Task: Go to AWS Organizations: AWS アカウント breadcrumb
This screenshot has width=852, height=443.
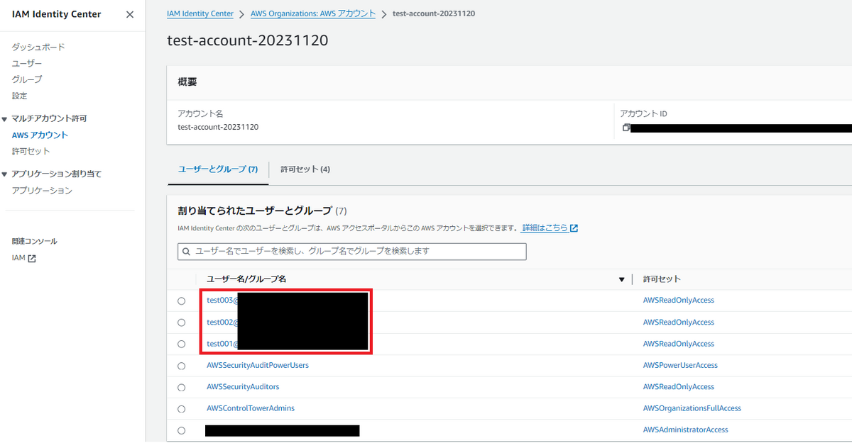Action: [x=313, y=13]
